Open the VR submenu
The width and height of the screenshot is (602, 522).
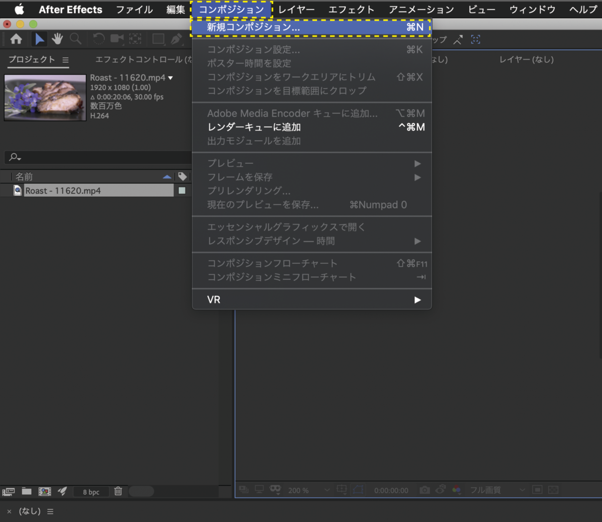tap(312, 300)
